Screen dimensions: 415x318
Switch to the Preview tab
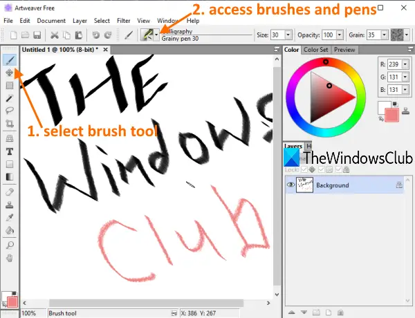344,50
